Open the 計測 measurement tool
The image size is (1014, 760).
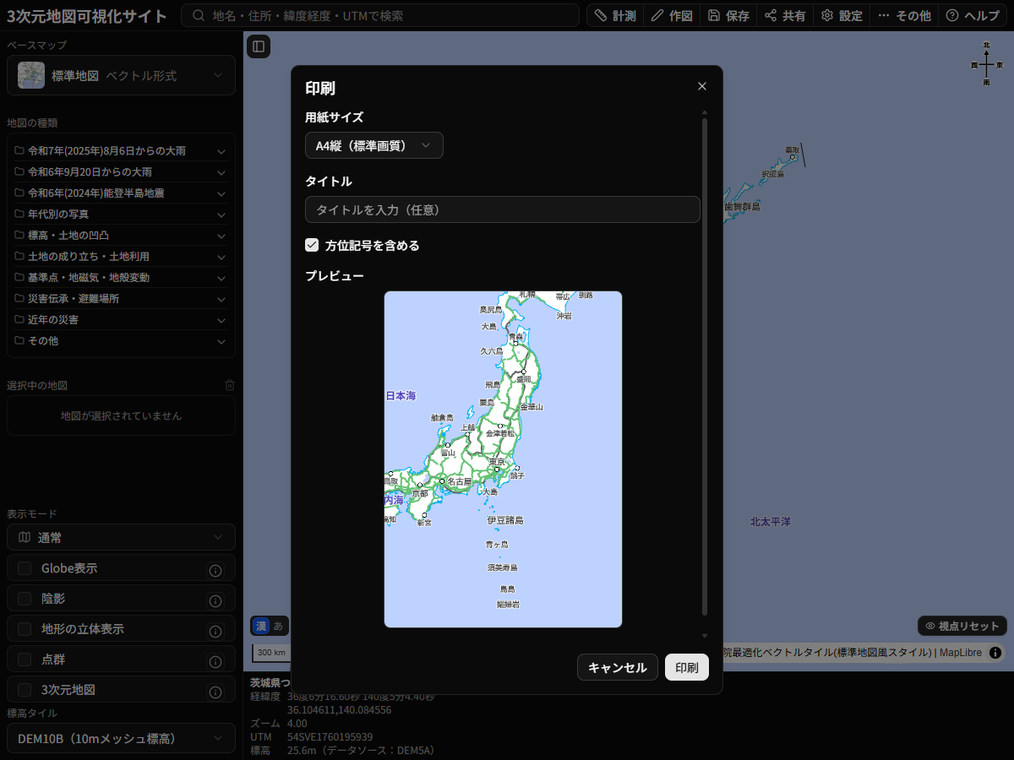tap(614, 15)
